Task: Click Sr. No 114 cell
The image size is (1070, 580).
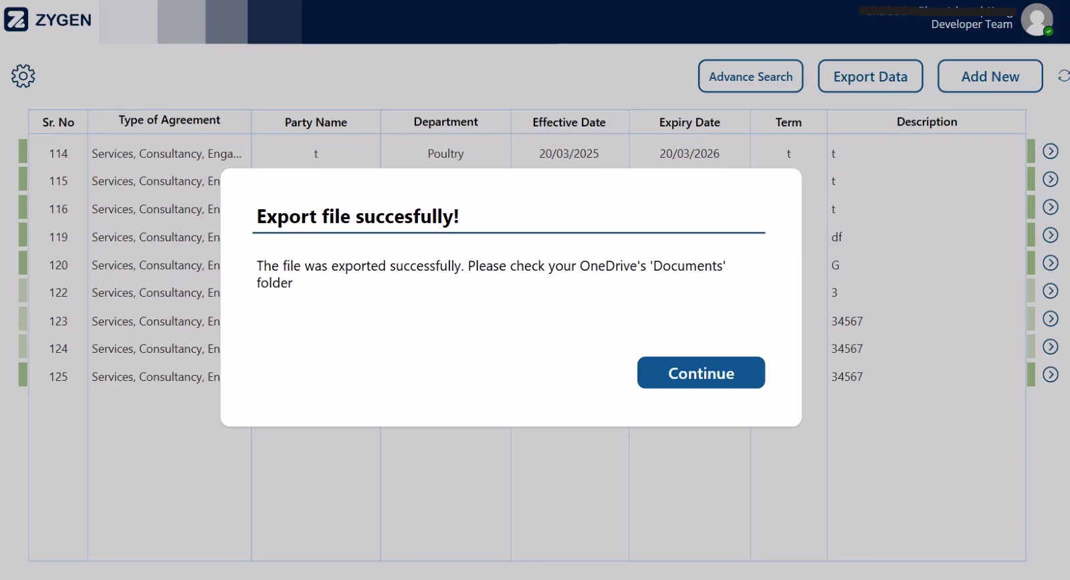Action: point(58,154)
